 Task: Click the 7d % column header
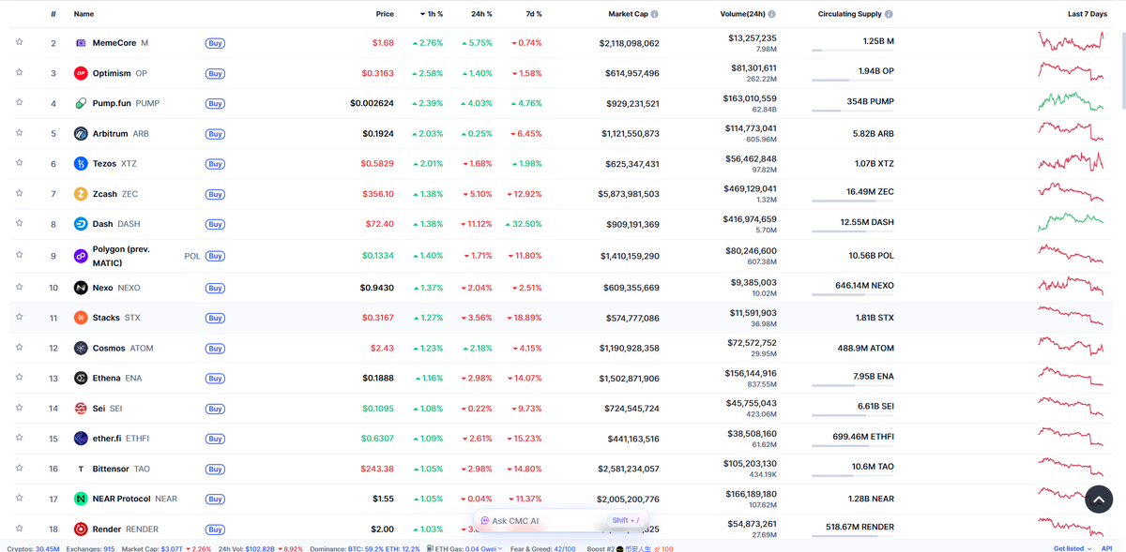coord(532,13)
